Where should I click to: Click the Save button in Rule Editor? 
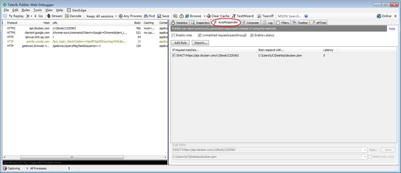[388, 150]
